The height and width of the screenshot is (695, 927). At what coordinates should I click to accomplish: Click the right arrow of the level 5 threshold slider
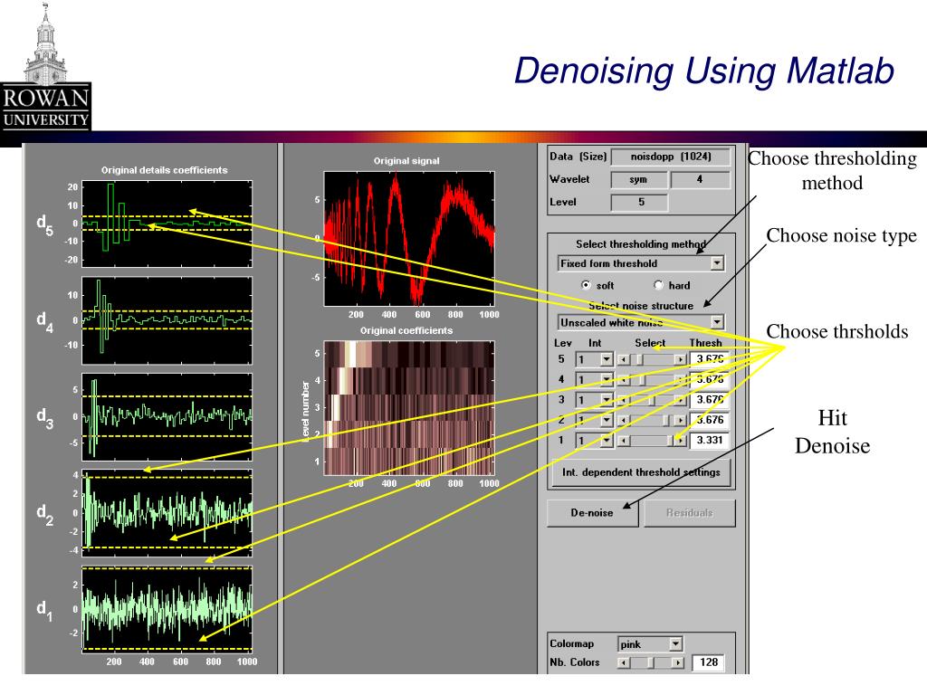click(681, 359)
